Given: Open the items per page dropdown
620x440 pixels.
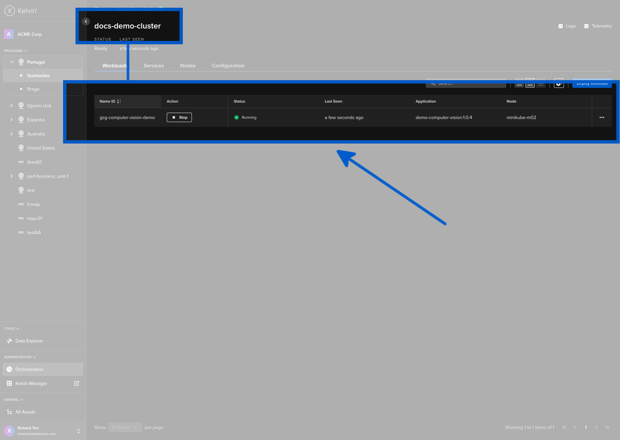Looking at the screenshot, I should (x=125, y=427).
